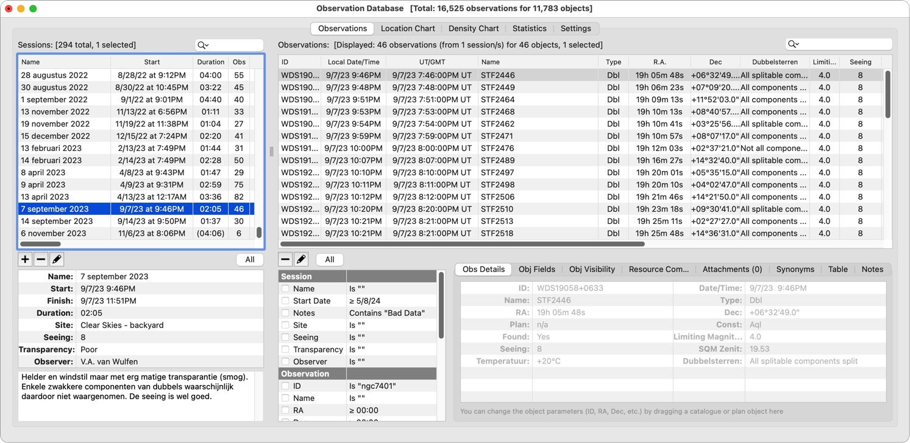Viewport: 910px width, 443px height.
Task: Click the observations table vertical scrollbar
Action: coord(887,94)
